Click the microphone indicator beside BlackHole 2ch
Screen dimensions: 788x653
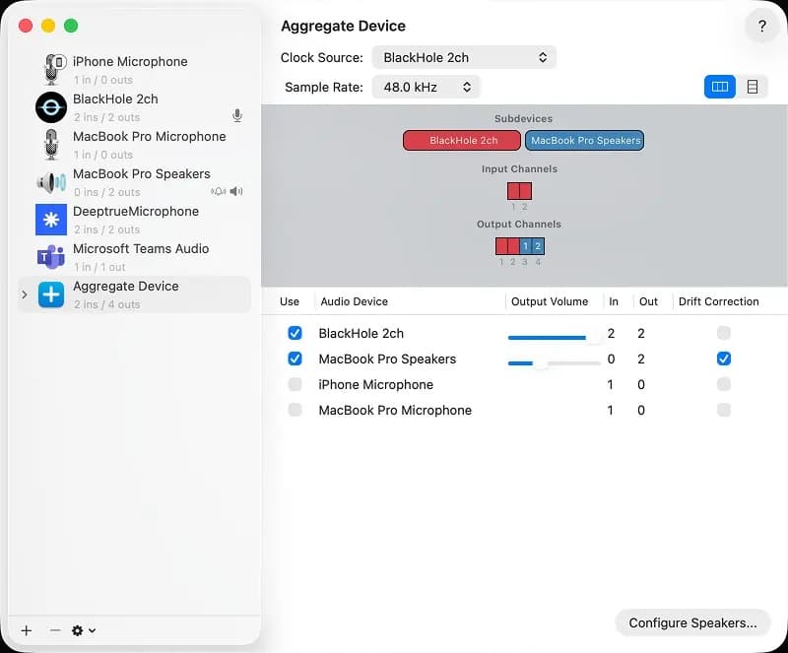click(236, 114)
